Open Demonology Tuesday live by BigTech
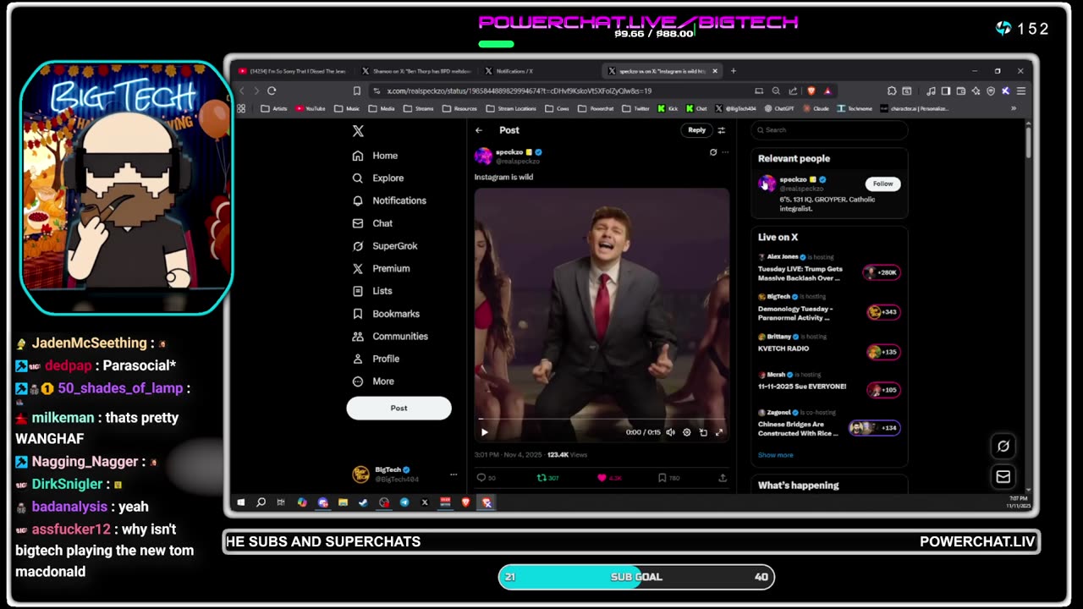1083x609 pixels. point(829,308)
